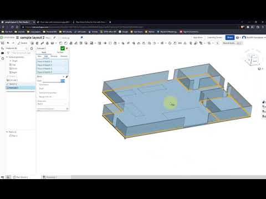Open a new browser tab
Image resolution: width=266 pixels, height=199 pixels.
[110, 22]
